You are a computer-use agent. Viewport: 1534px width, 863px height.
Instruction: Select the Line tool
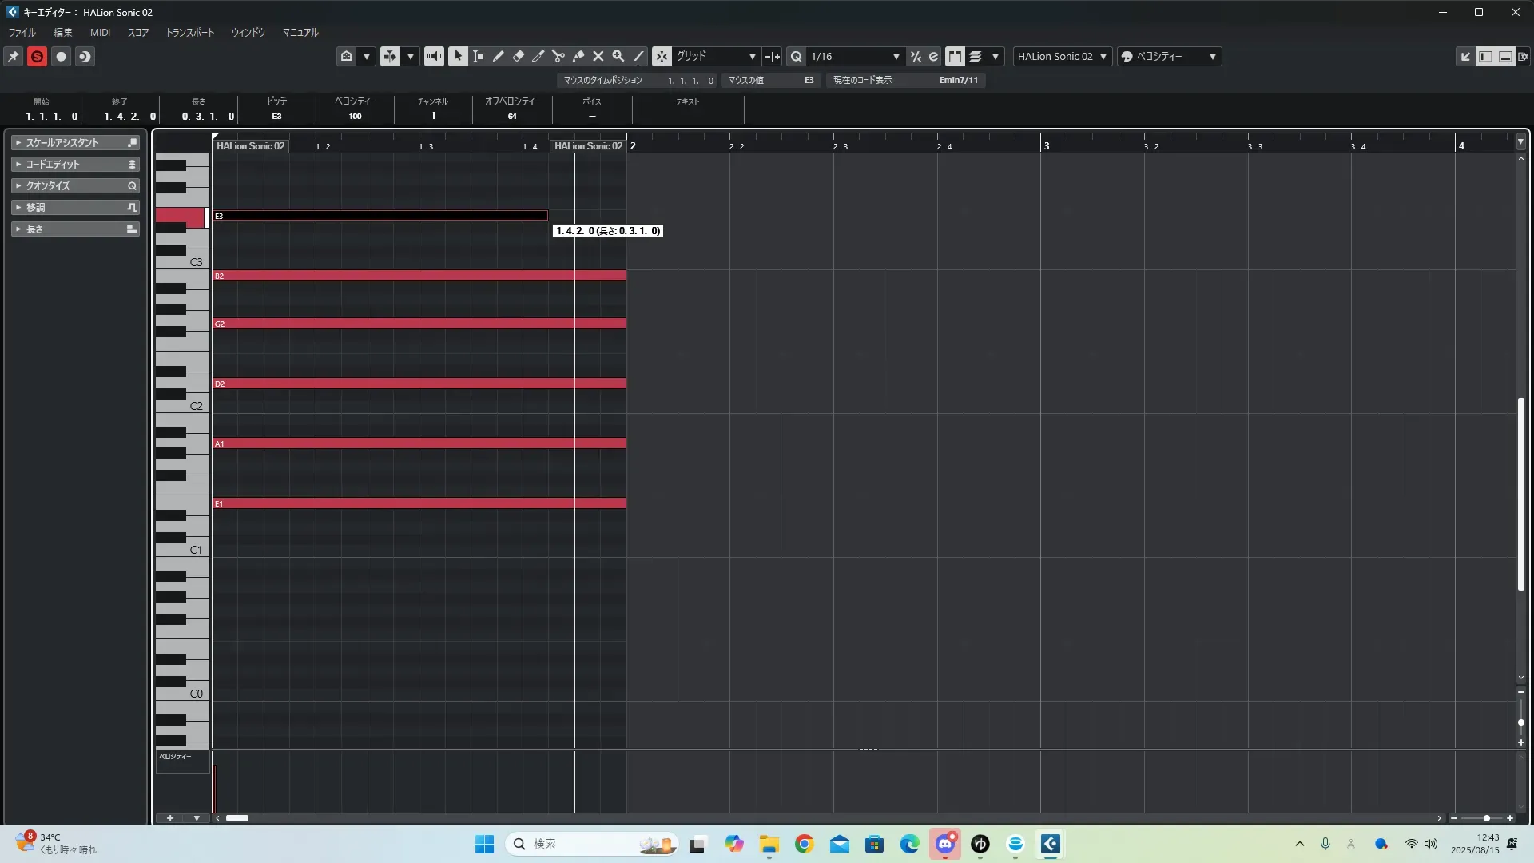pos(638,56)
